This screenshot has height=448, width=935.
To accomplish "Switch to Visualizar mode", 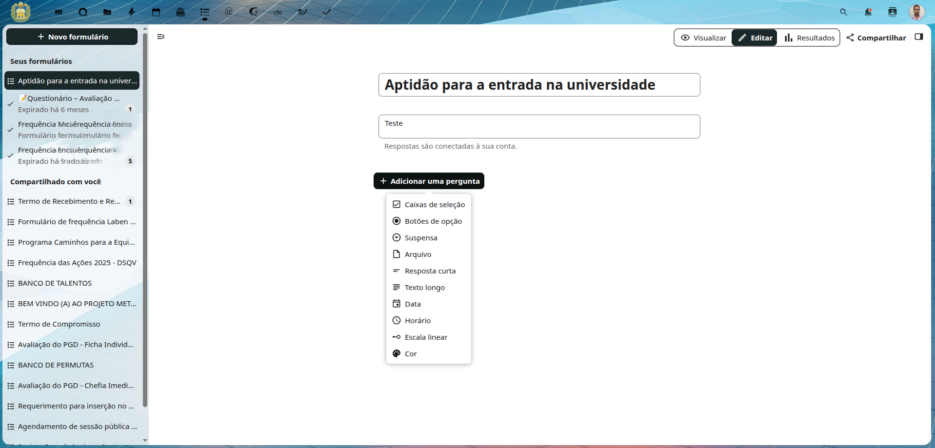I will (703, 38).
